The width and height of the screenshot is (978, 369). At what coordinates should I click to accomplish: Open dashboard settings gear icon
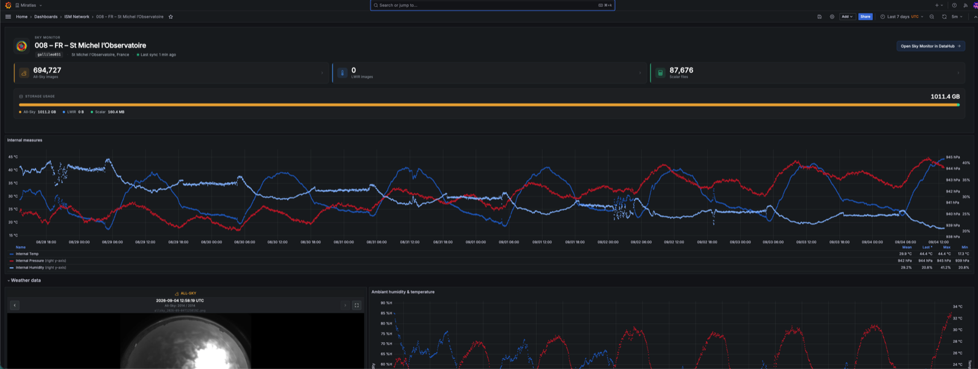(832, 16)
